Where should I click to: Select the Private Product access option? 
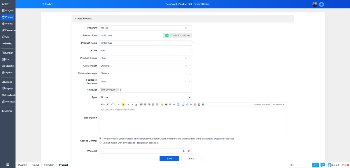coord(100,139)
